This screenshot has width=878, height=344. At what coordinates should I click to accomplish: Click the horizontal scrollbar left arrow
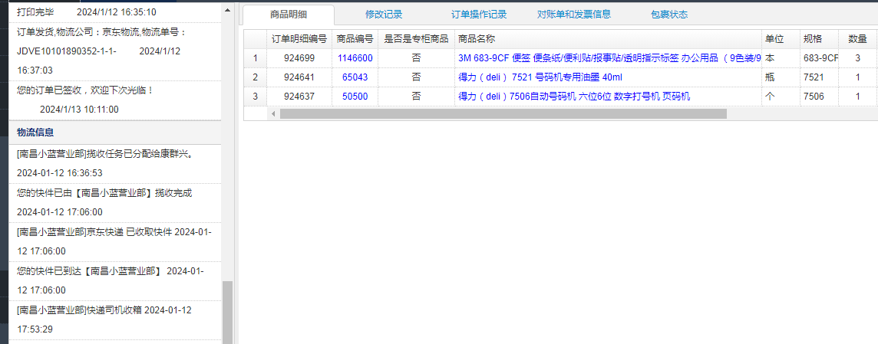coord(274,113)
